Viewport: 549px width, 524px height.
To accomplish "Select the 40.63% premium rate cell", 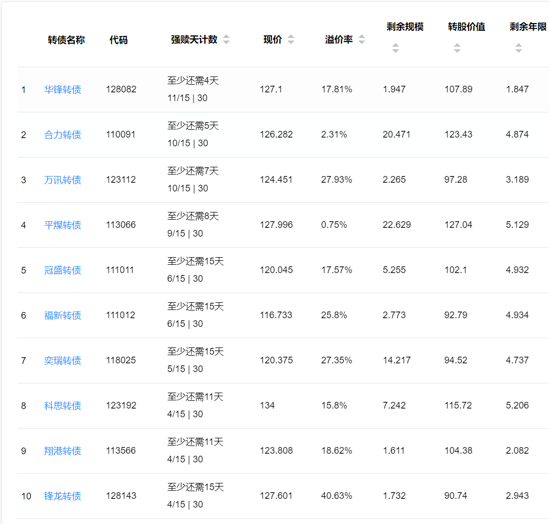I will [x=337, y=496].
